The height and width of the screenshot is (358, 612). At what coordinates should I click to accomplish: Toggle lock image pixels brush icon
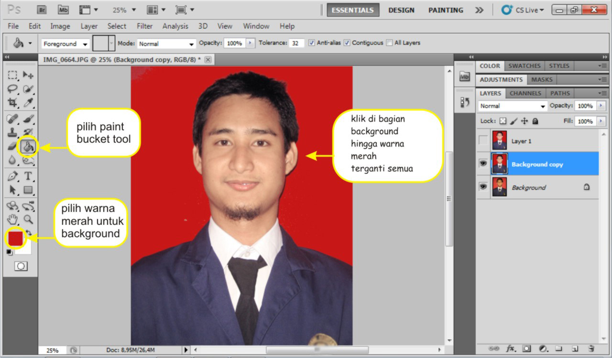coord(514,121)
